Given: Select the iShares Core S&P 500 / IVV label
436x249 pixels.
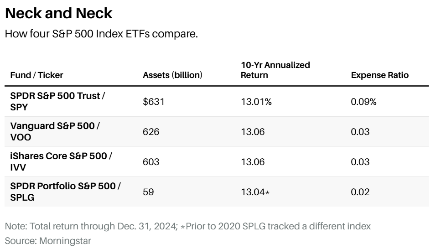Looking at the screenshot, I should coord(61,162).
